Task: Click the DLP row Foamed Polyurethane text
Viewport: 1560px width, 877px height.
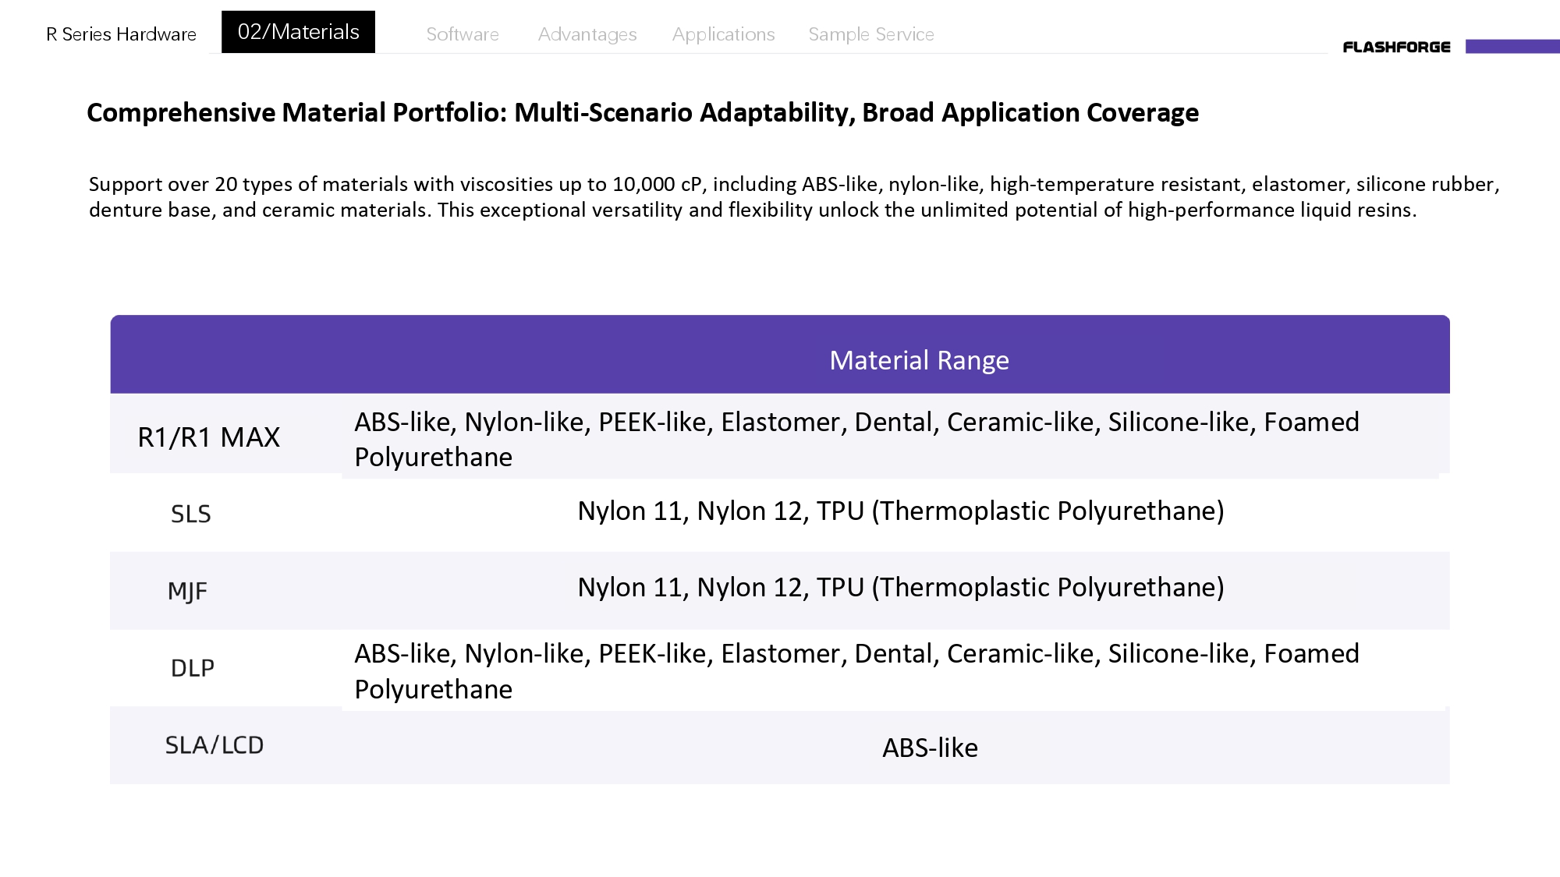Action: pyautogui.click(x=856, y=671)
